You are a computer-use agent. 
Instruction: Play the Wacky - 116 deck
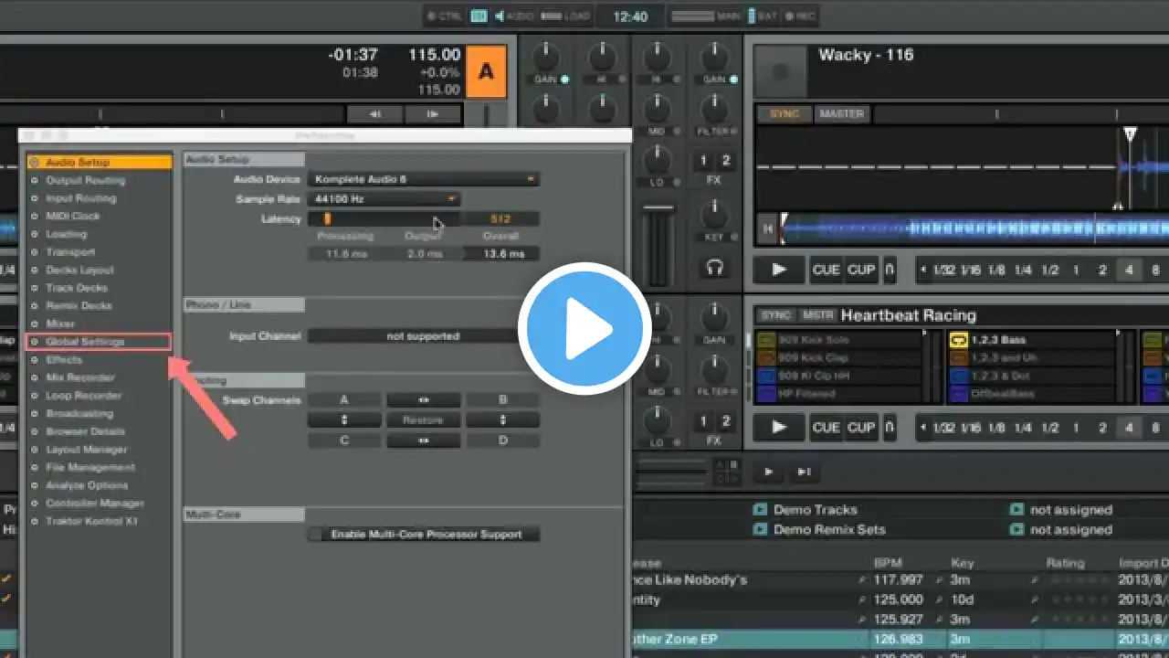779,270
